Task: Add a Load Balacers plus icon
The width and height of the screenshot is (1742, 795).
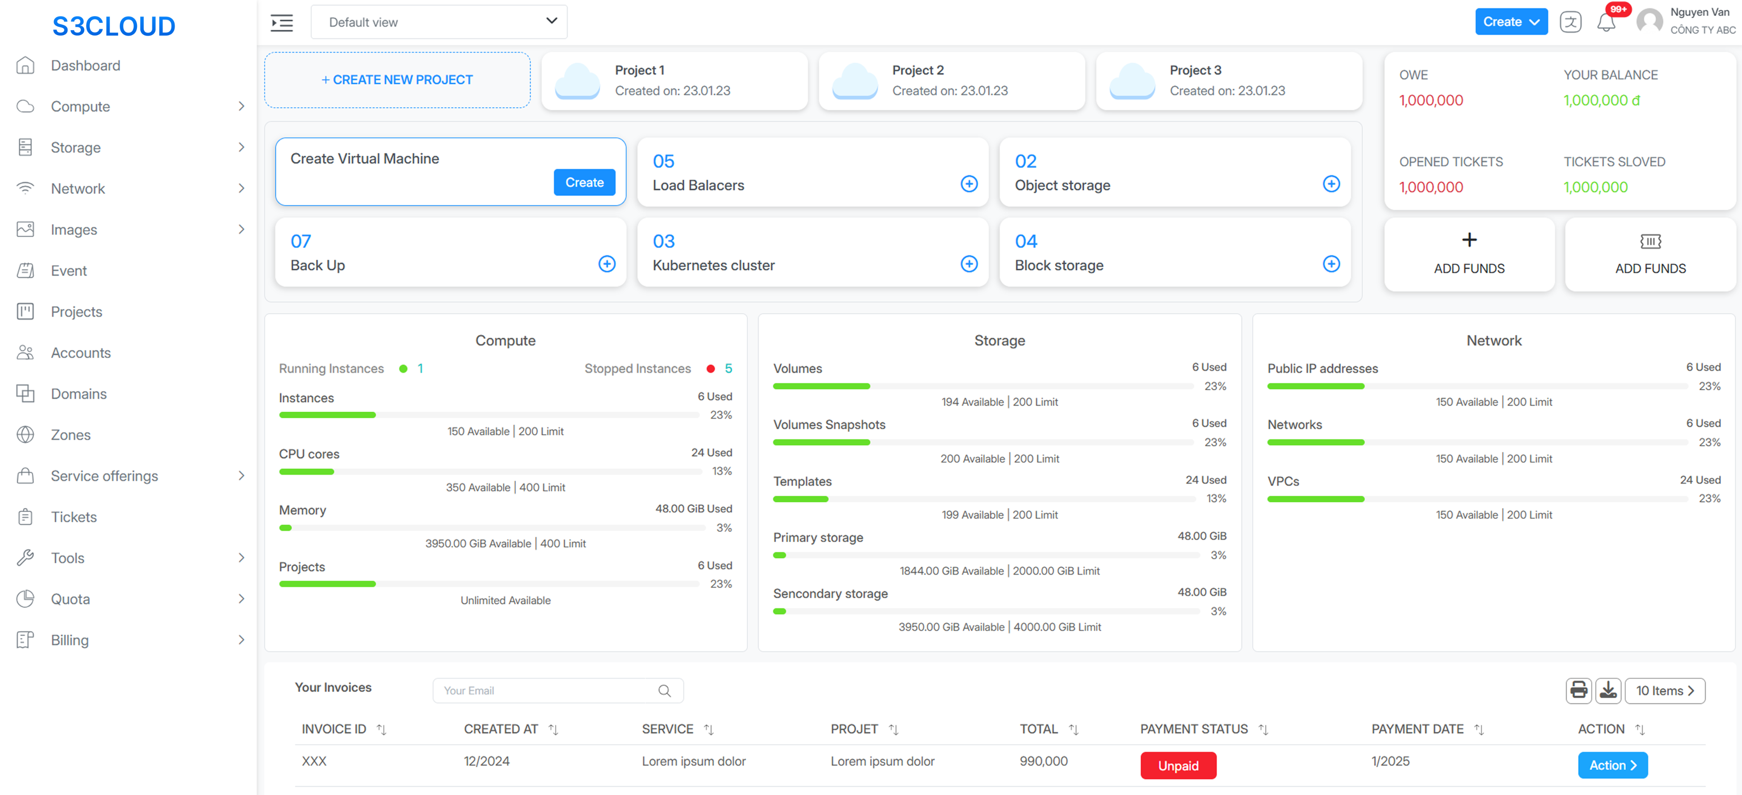Action: (x=969, y=184)
